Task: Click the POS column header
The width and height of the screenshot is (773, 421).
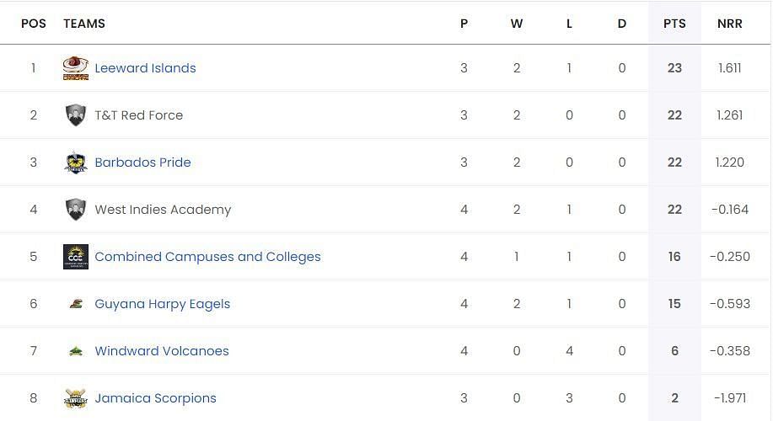Action: [x=34, y=24]
